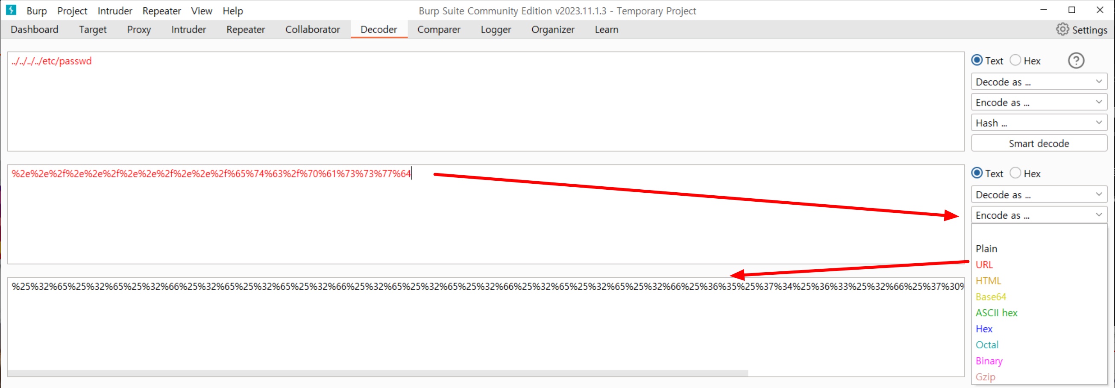Switch to the Organizer tab

pyautogui.click(x=553, y=29)
